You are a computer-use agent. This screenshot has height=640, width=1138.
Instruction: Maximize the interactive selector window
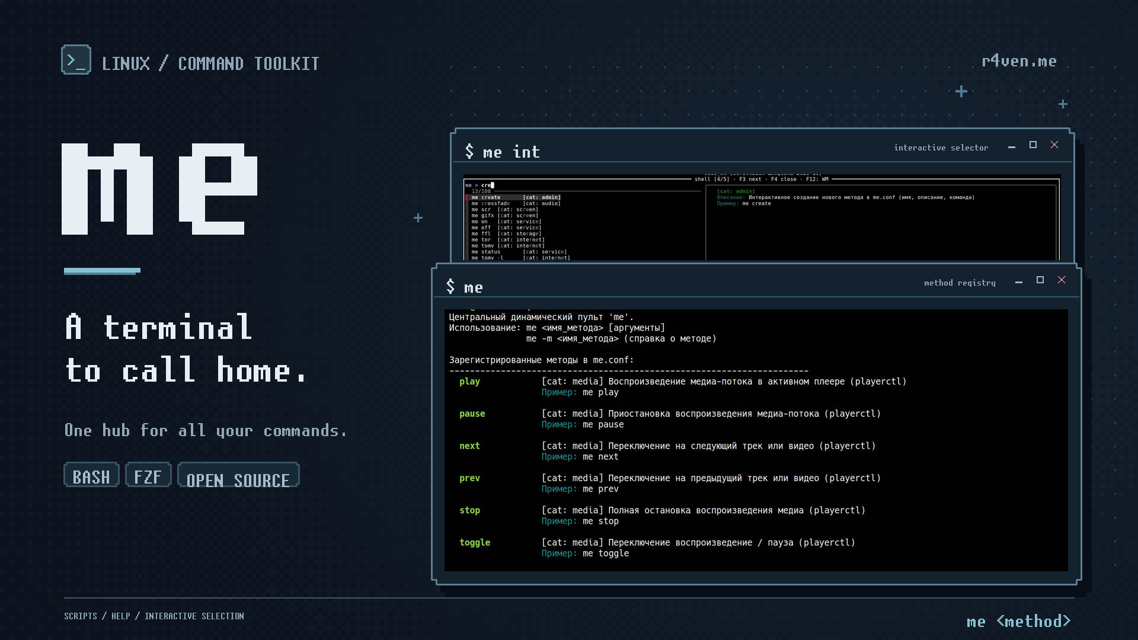tap(1033, 145)
